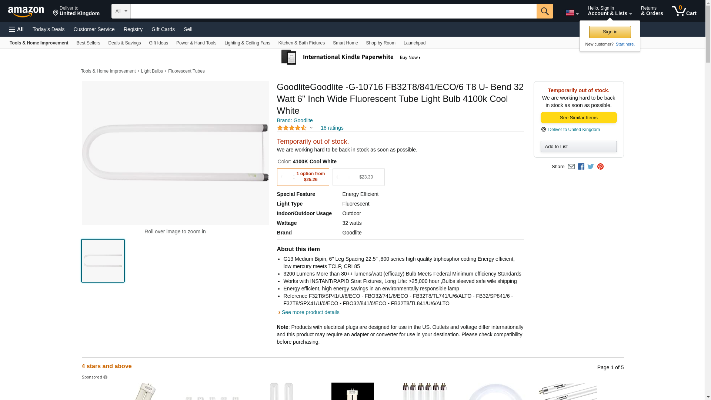711x400 pixels.
Task: Open the country flag language selector
Action: (572, 13)
